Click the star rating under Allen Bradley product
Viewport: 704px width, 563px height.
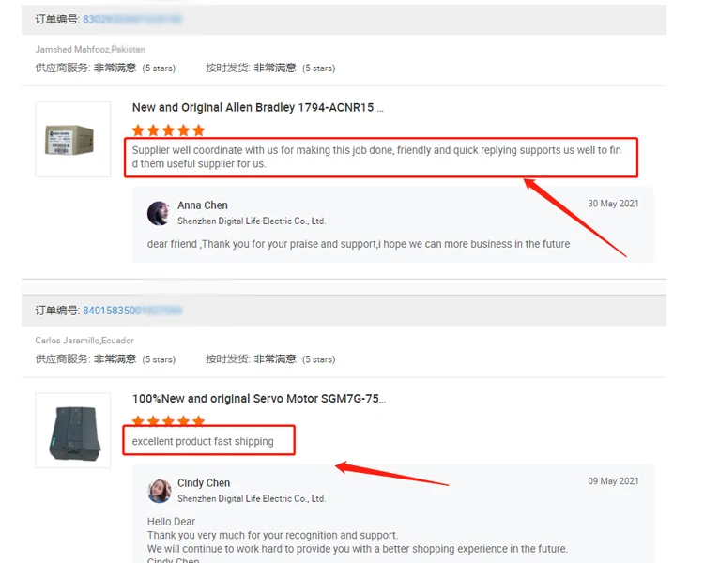pos(168,130)
